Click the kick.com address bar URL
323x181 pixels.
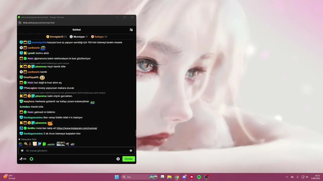pos(39,23)
